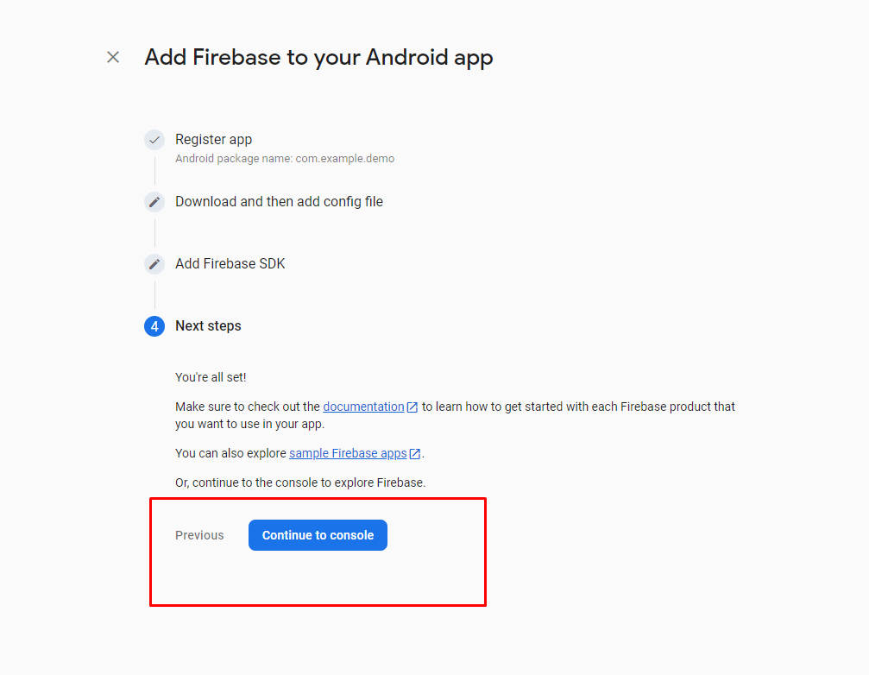Expand the Add Firebase SDK step
The image size is (869, 675).
coord(230,264)
